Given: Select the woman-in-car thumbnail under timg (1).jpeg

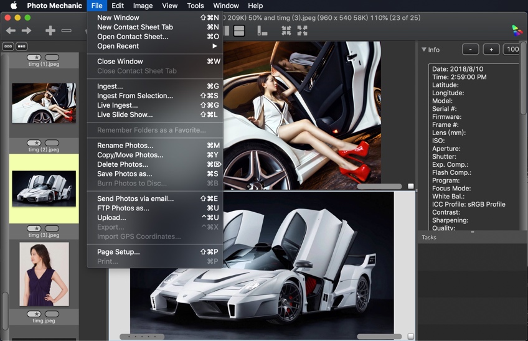Looking at the screenshot, I should (44, 103).
